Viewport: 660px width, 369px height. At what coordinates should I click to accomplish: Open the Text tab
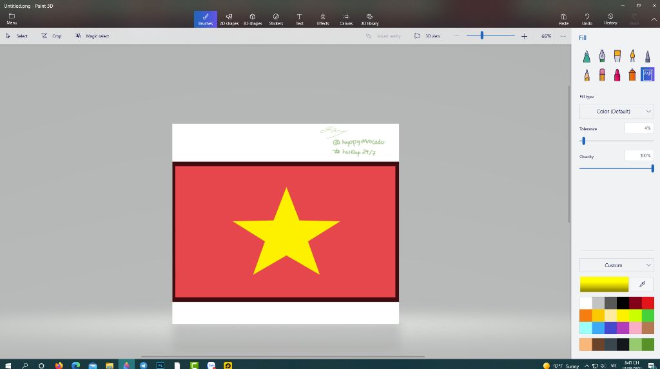pyautogui.click(x=299, y=19)
